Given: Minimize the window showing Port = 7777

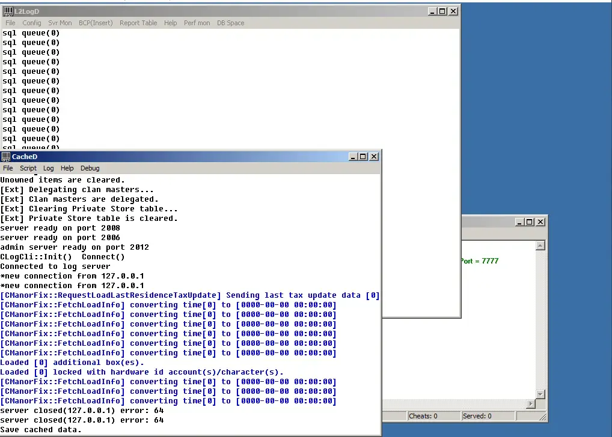Looking at the screenshot, I should 519,222.
